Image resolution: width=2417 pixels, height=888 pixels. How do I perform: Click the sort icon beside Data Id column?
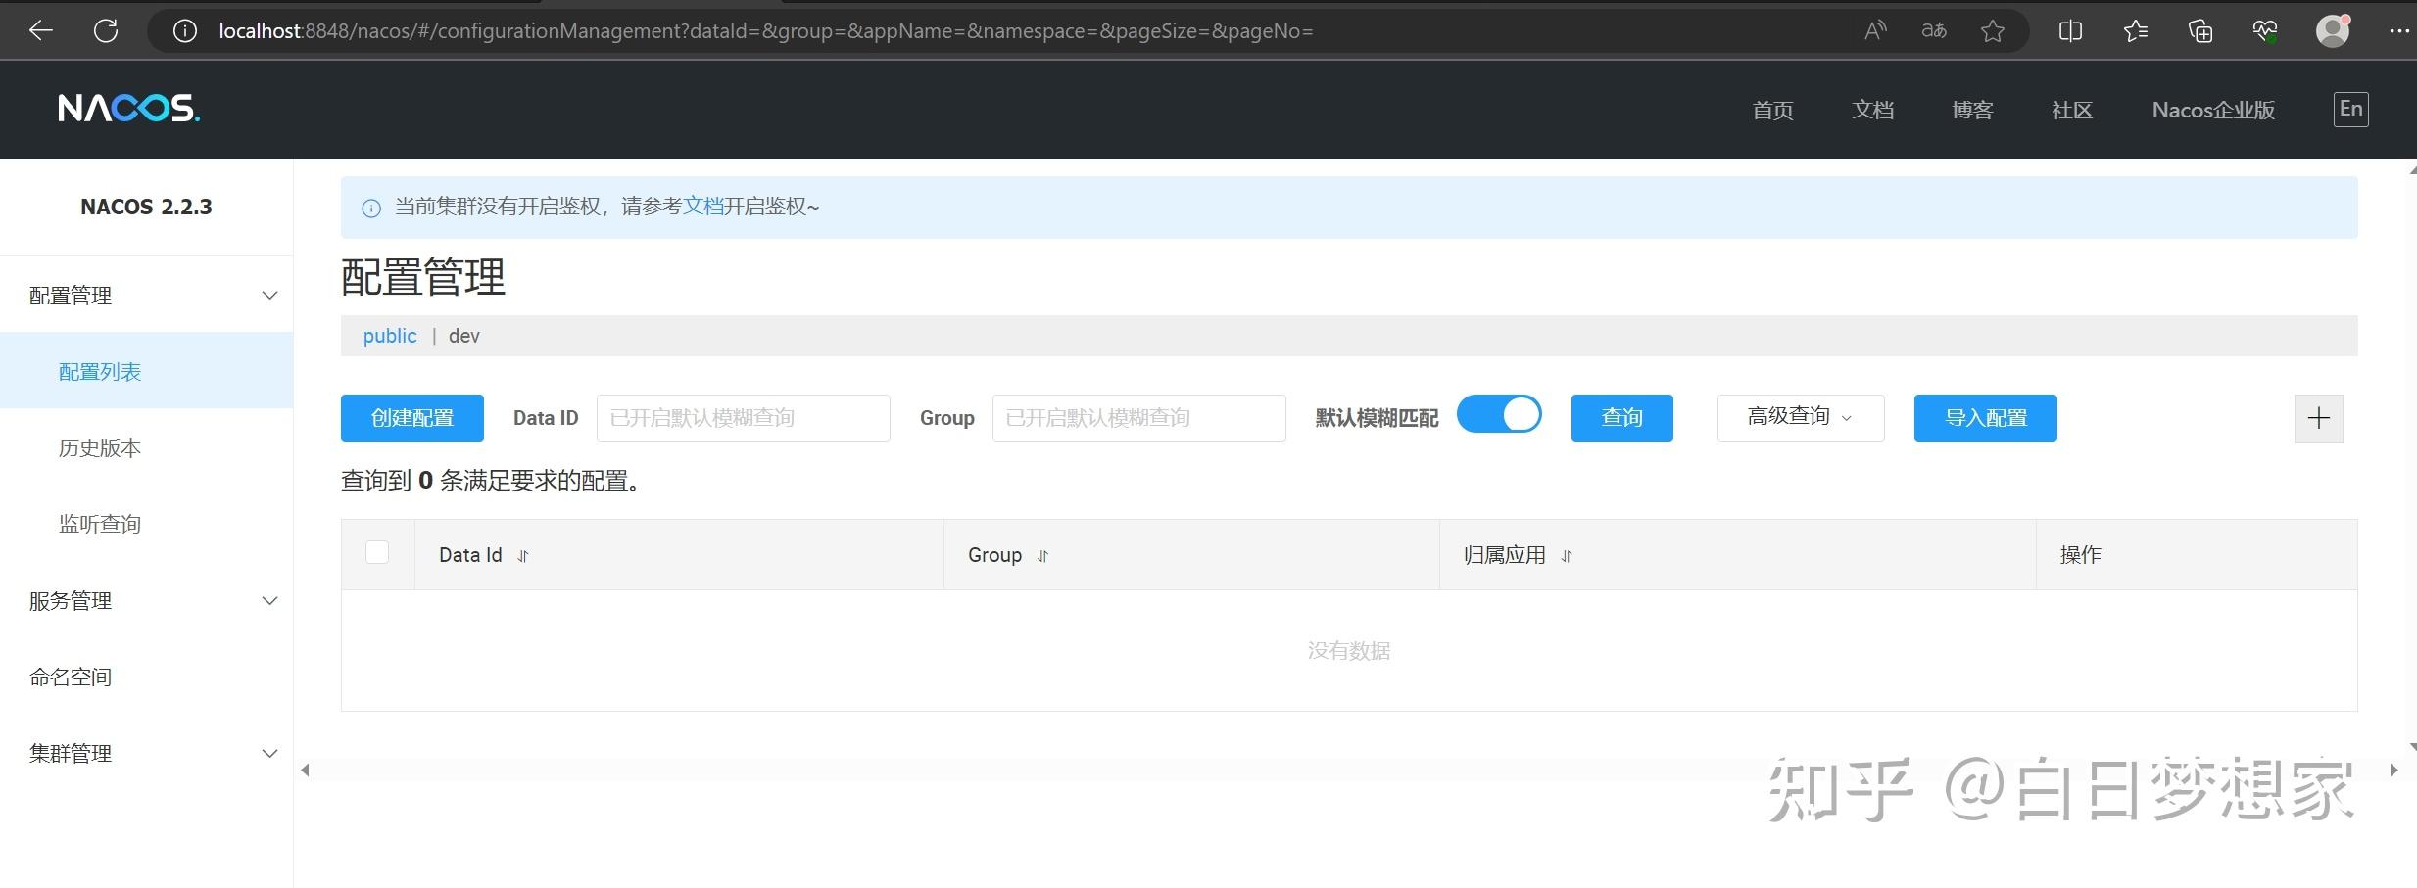pos(522,555)
